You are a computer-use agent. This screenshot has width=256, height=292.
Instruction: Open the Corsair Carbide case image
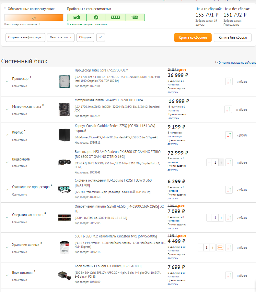point(64,135)
